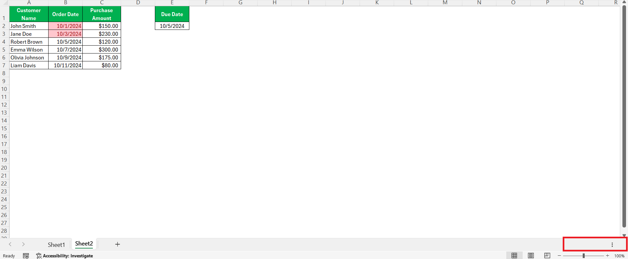Viewport: 628px width, 259px height.
Task: Click the cell containing Olivia Johnson
Action: (29, 57)
